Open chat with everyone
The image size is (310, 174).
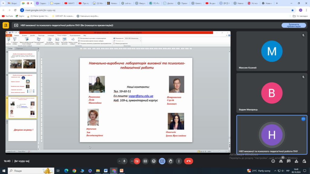(x=289, y=161)
